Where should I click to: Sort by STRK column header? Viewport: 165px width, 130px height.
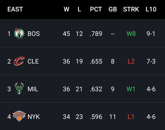click(131, 9)
